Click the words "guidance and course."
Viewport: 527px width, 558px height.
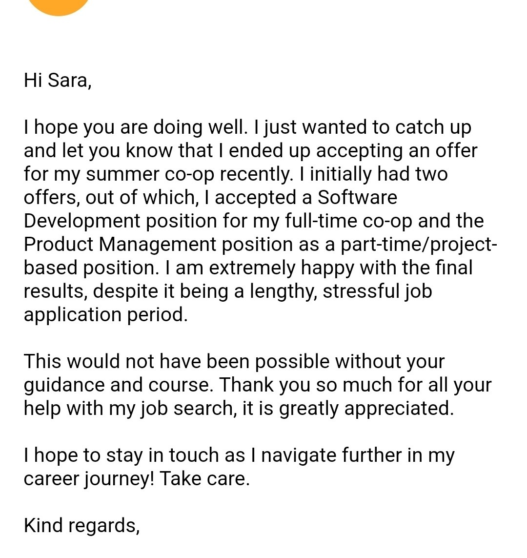(x=119, y=385)
